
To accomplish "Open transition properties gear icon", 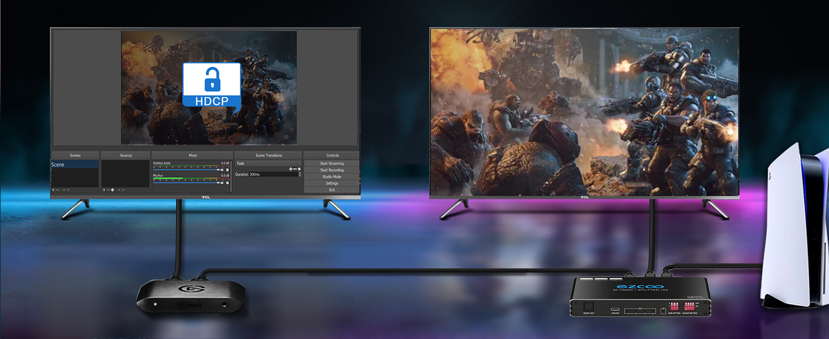I will pyautogui.click(x=299, y=169).
